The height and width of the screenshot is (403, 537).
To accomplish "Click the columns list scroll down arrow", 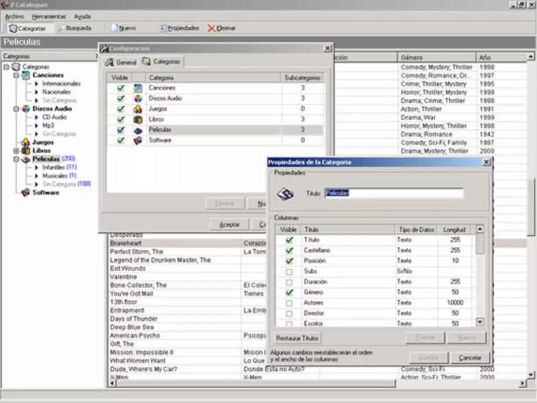I will 480,322.
